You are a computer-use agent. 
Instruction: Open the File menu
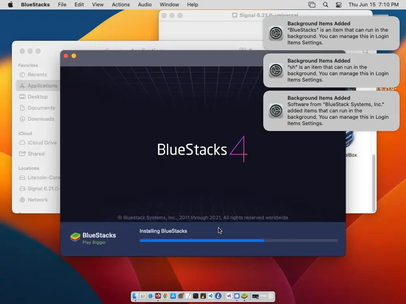click(62, 5)
